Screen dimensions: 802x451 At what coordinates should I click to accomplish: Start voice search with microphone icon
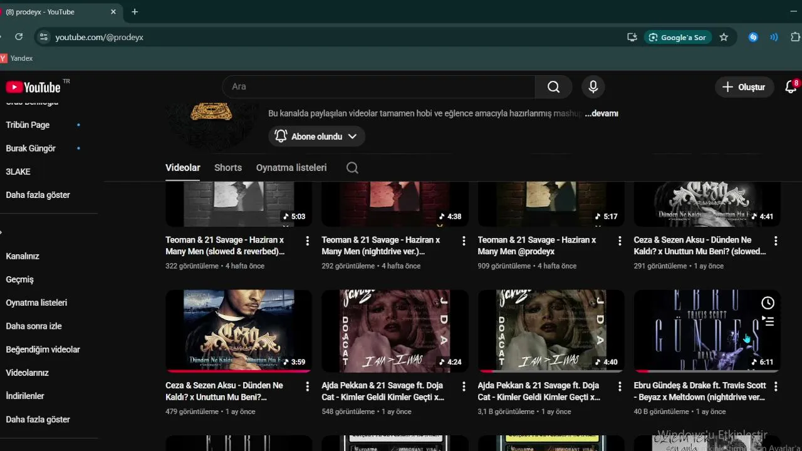click(x=593, y=87)
